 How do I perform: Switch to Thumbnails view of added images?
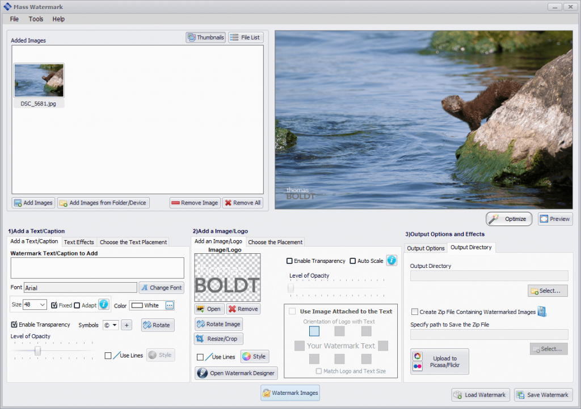click(205, 37)
